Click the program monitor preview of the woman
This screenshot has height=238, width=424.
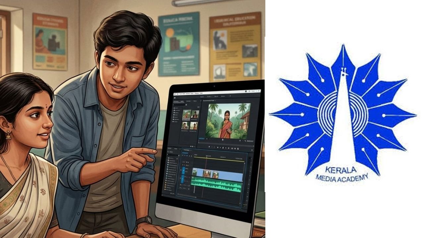(228, 120)
